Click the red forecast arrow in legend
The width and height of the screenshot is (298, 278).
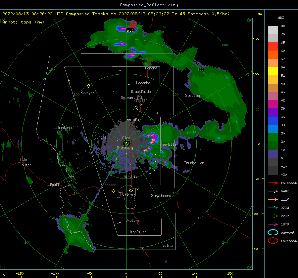(273, 183)
